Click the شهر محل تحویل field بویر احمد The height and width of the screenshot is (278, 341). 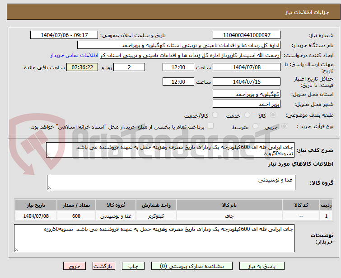[x=247, y=104]
